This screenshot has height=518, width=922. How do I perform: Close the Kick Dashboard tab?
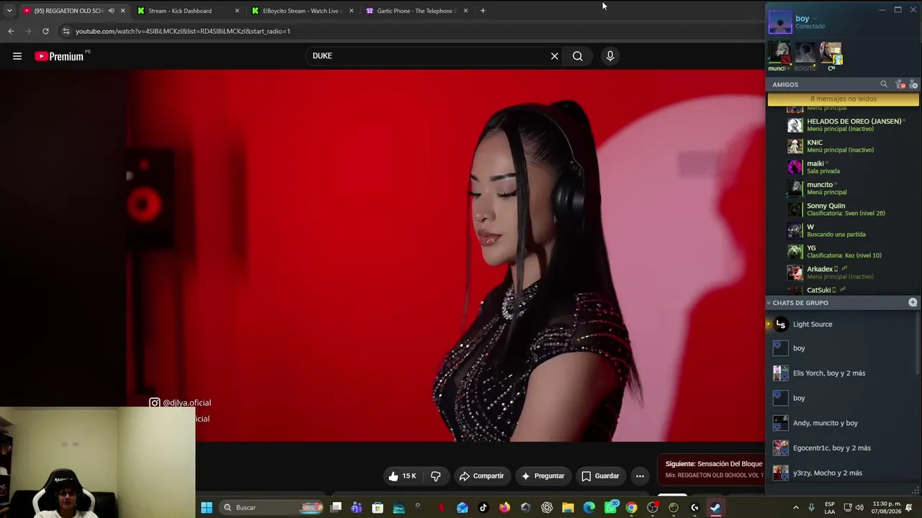click(237, 11)
